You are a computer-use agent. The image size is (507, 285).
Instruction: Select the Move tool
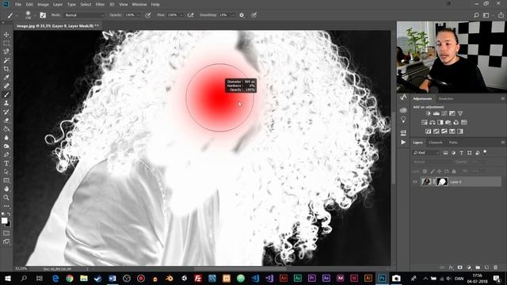[x=6, y=35]
